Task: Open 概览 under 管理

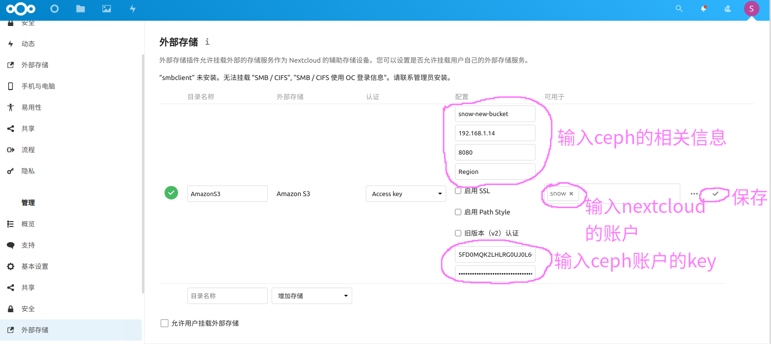Action: (28, 224)
